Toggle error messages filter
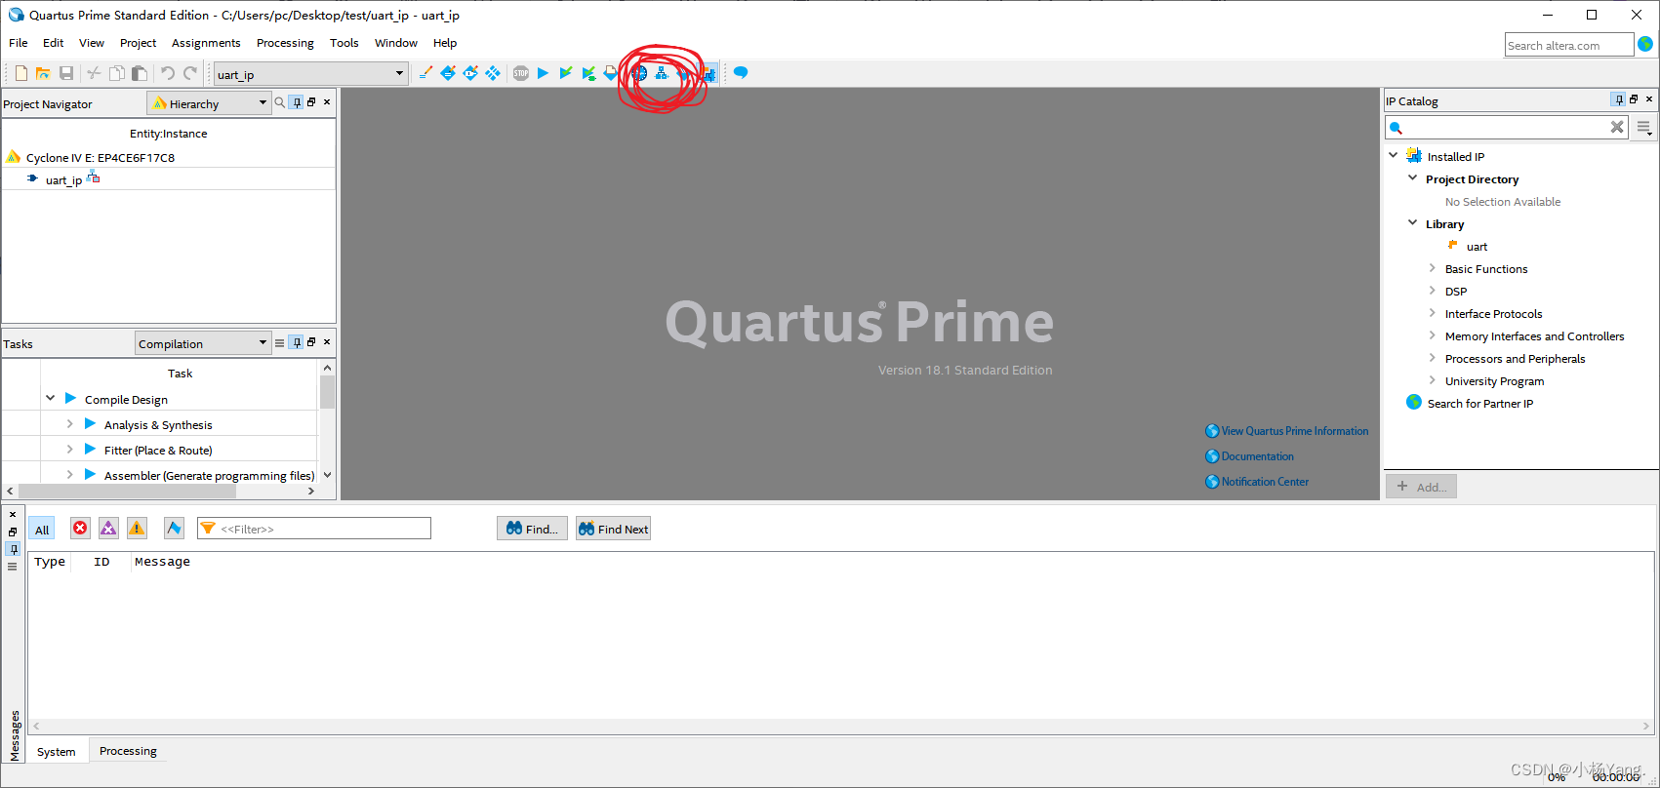This screenshot has height=788, width=1660. coord(80,528)
